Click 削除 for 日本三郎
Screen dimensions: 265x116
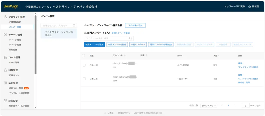pos(248,83)
